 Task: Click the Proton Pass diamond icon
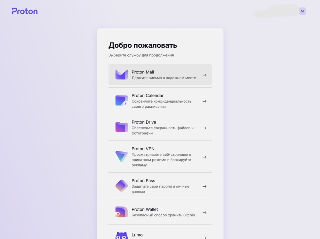[122, 186]
